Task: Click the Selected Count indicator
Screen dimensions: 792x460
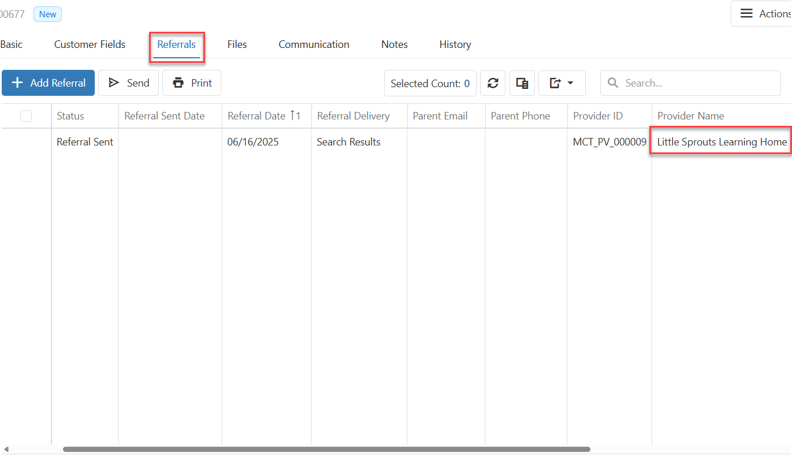Action: point(430,83)
